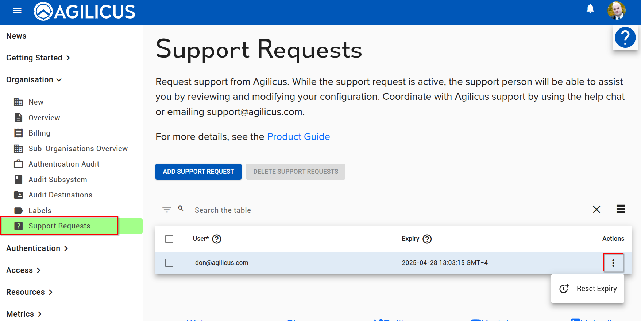The image size is (641, 321).
Task: Expand the Access sidebar section
Action: [x=23, y=270]
